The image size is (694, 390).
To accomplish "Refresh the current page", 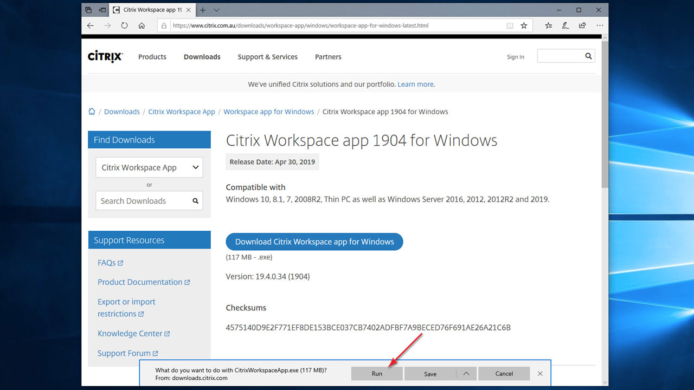I will 124,25.
